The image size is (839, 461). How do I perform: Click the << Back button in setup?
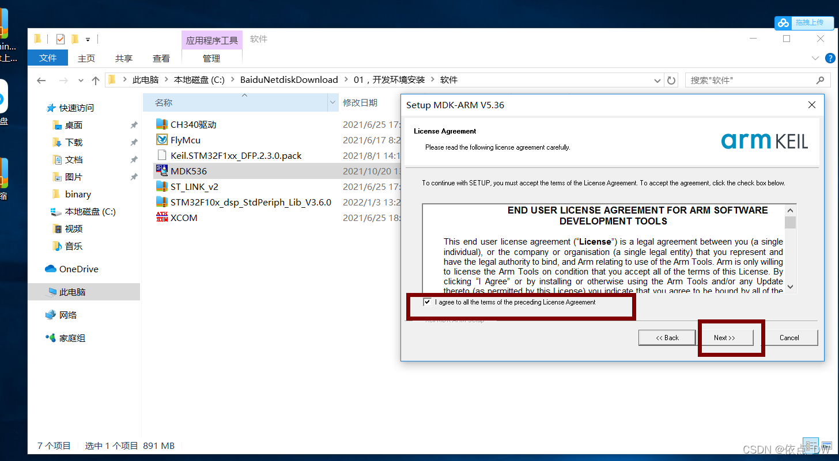pyautogui.click(x=667, y=338)
